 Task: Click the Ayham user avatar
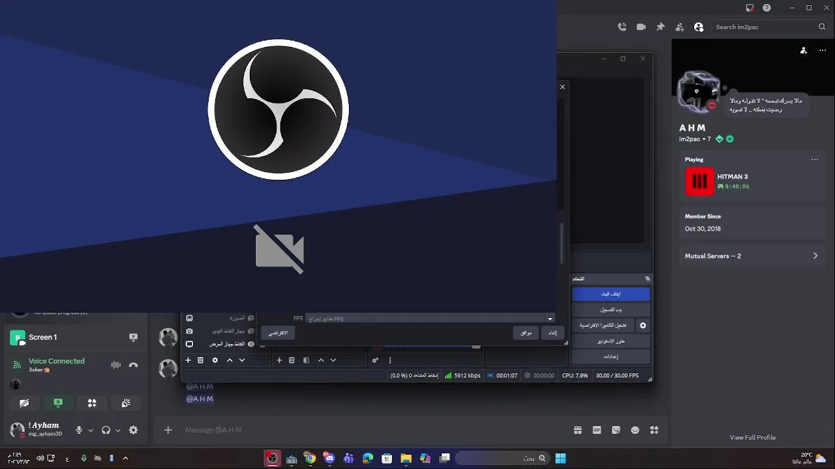(x=18, y=429)
